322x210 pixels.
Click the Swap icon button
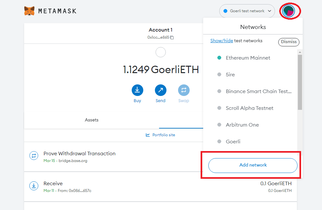click(x=184, y=90)
